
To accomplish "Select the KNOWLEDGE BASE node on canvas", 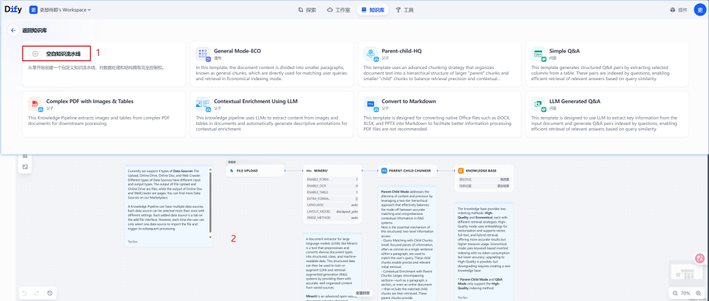I will [x=483, y=171].
